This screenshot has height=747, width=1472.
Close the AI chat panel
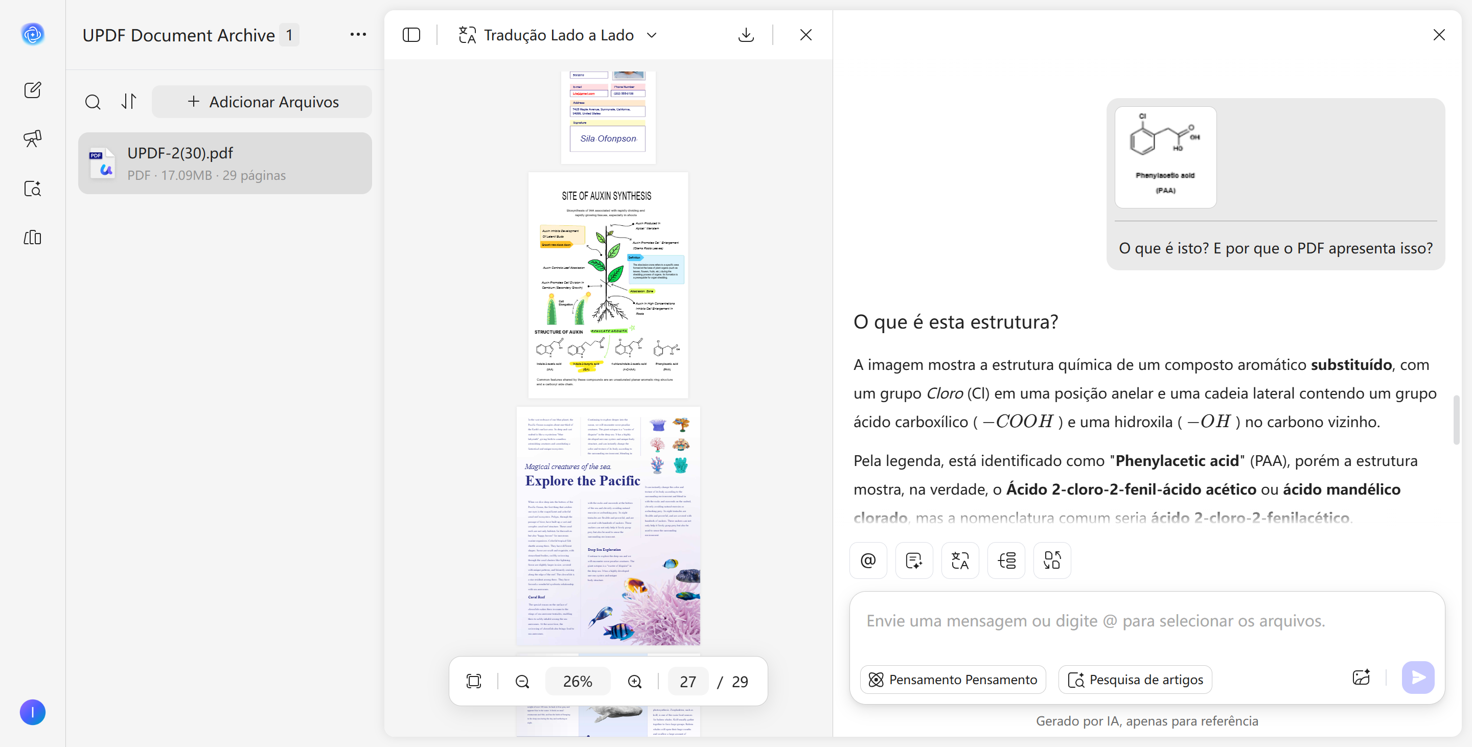[x=1439, y=35]
